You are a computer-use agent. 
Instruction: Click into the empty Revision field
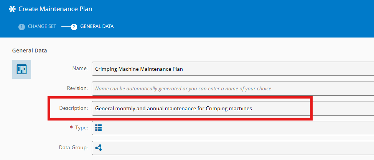[230, 88]
